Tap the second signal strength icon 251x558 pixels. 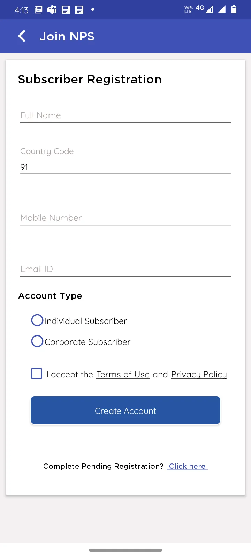click(222, 9)
